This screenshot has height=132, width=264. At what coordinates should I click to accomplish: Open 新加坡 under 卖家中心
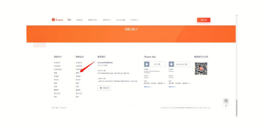[56, 80]
